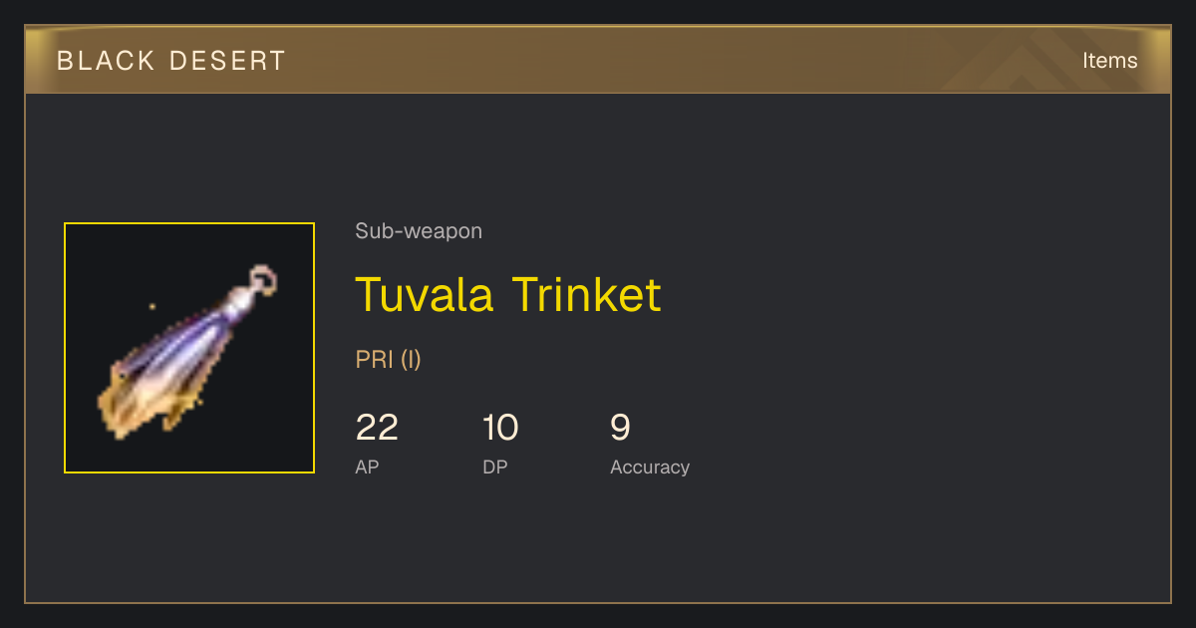
Task: Click the DP stat label
Action: 495,467
